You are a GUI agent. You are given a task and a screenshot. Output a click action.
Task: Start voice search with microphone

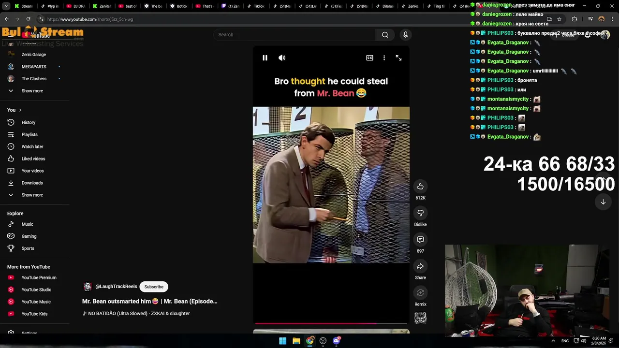point(406,35)
